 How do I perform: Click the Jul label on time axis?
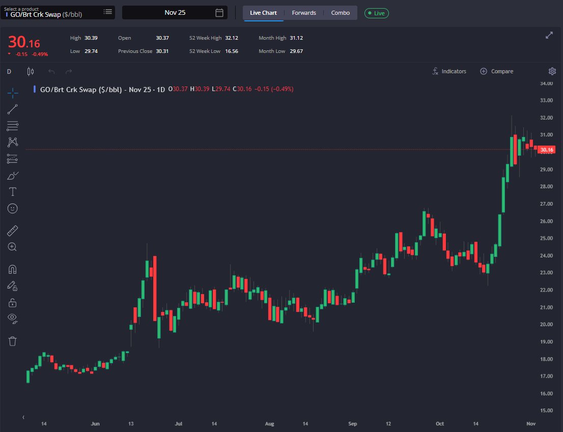179,424
